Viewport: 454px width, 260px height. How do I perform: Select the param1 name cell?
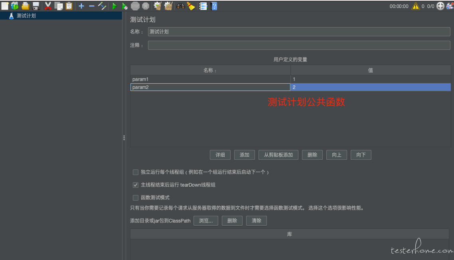(211, 79)
